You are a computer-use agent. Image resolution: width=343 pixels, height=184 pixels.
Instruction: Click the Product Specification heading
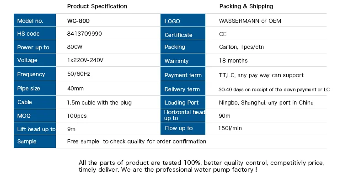point(97,6)
